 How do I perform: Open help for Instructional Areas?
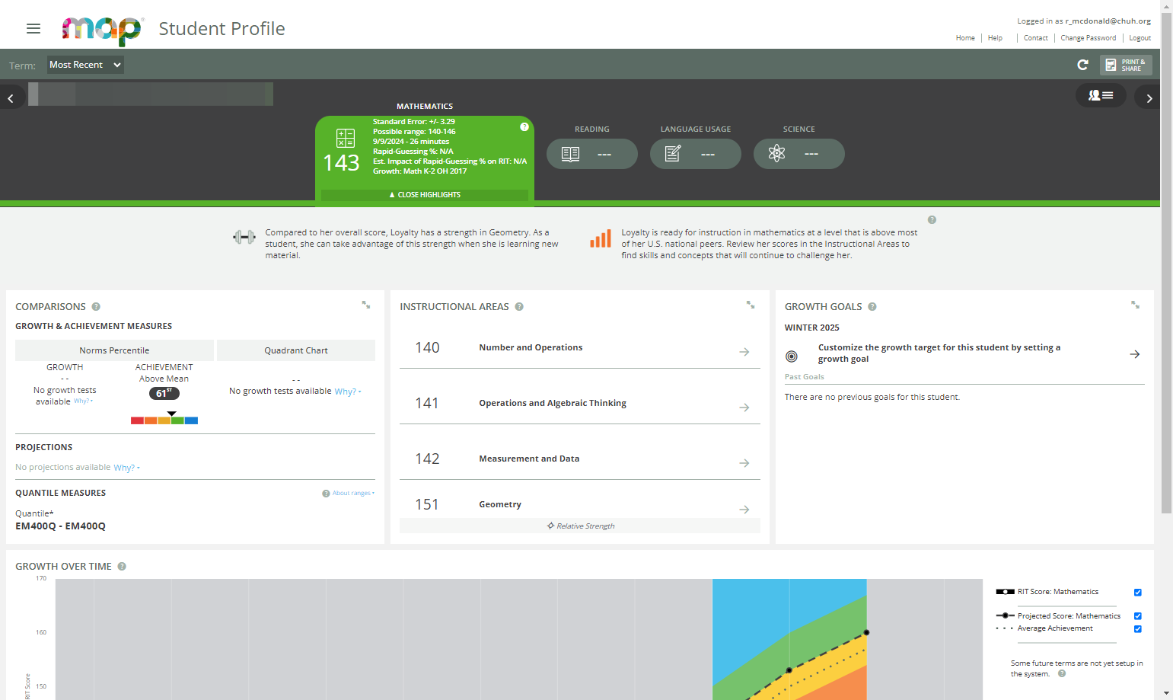[x=519, y=307]
